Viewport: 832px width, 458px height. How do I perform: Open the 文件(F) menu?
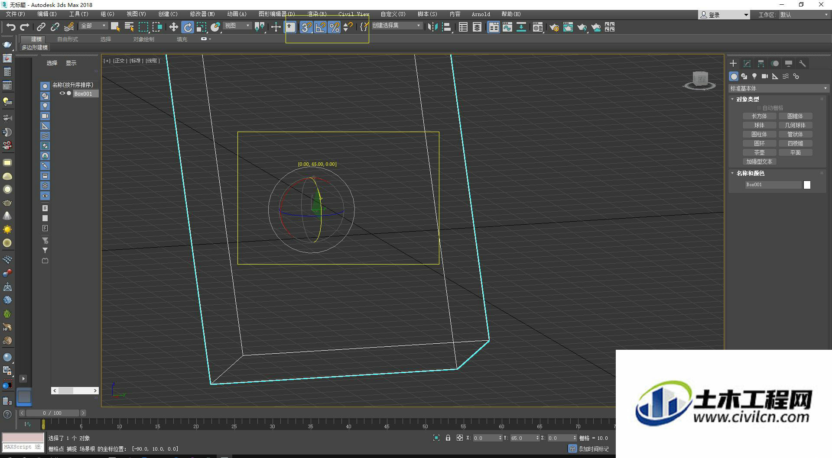[15, 14]
